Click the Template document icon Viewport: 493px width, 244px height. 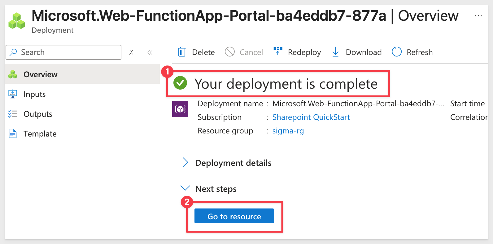click(x=13, y=134)
